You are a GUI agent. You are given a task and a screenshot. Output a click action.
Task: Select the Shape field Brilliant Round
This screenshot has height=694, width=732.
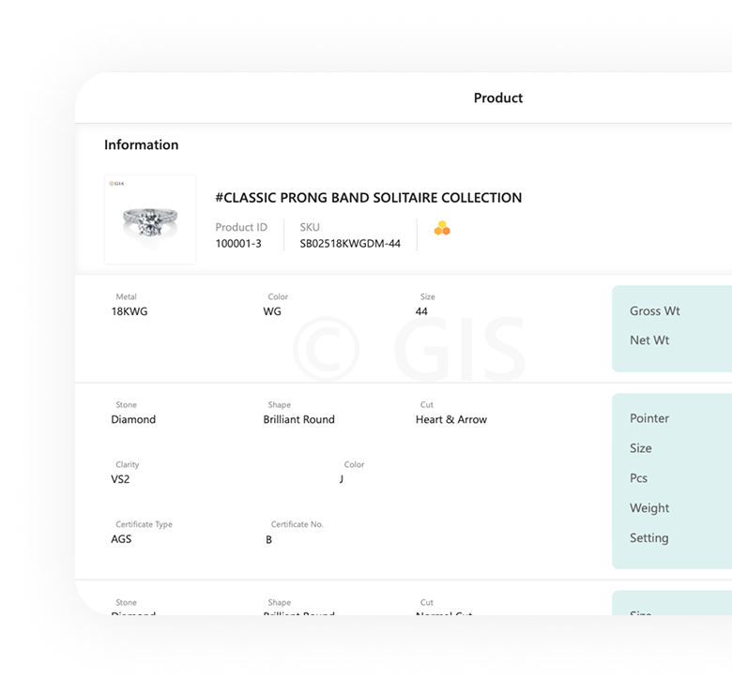(x=298, y=419)
